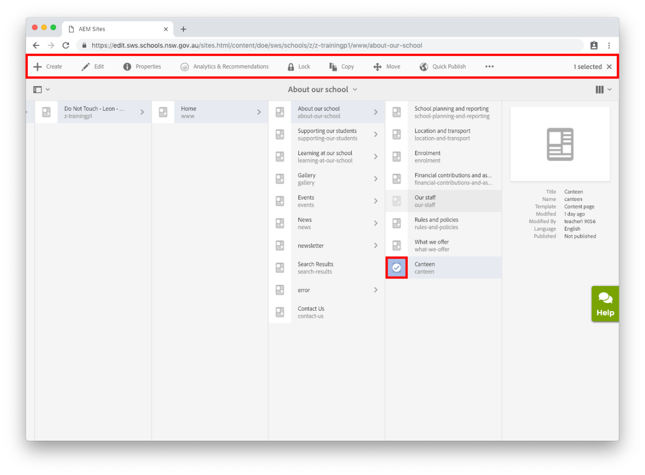Expand the About our school row chevron
The image size is (645, 475).
pyautogui.click(x=375, y=112)
